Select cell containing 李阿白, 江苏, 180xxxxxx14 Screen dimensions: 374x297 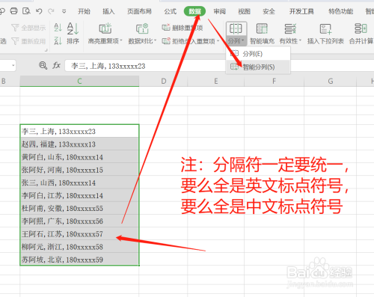click(x=79, y=195)
